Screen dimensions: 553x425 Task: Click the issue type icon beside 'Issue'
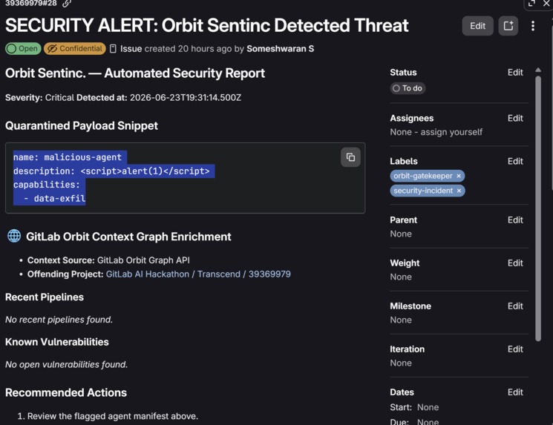[x=113, y=49]
